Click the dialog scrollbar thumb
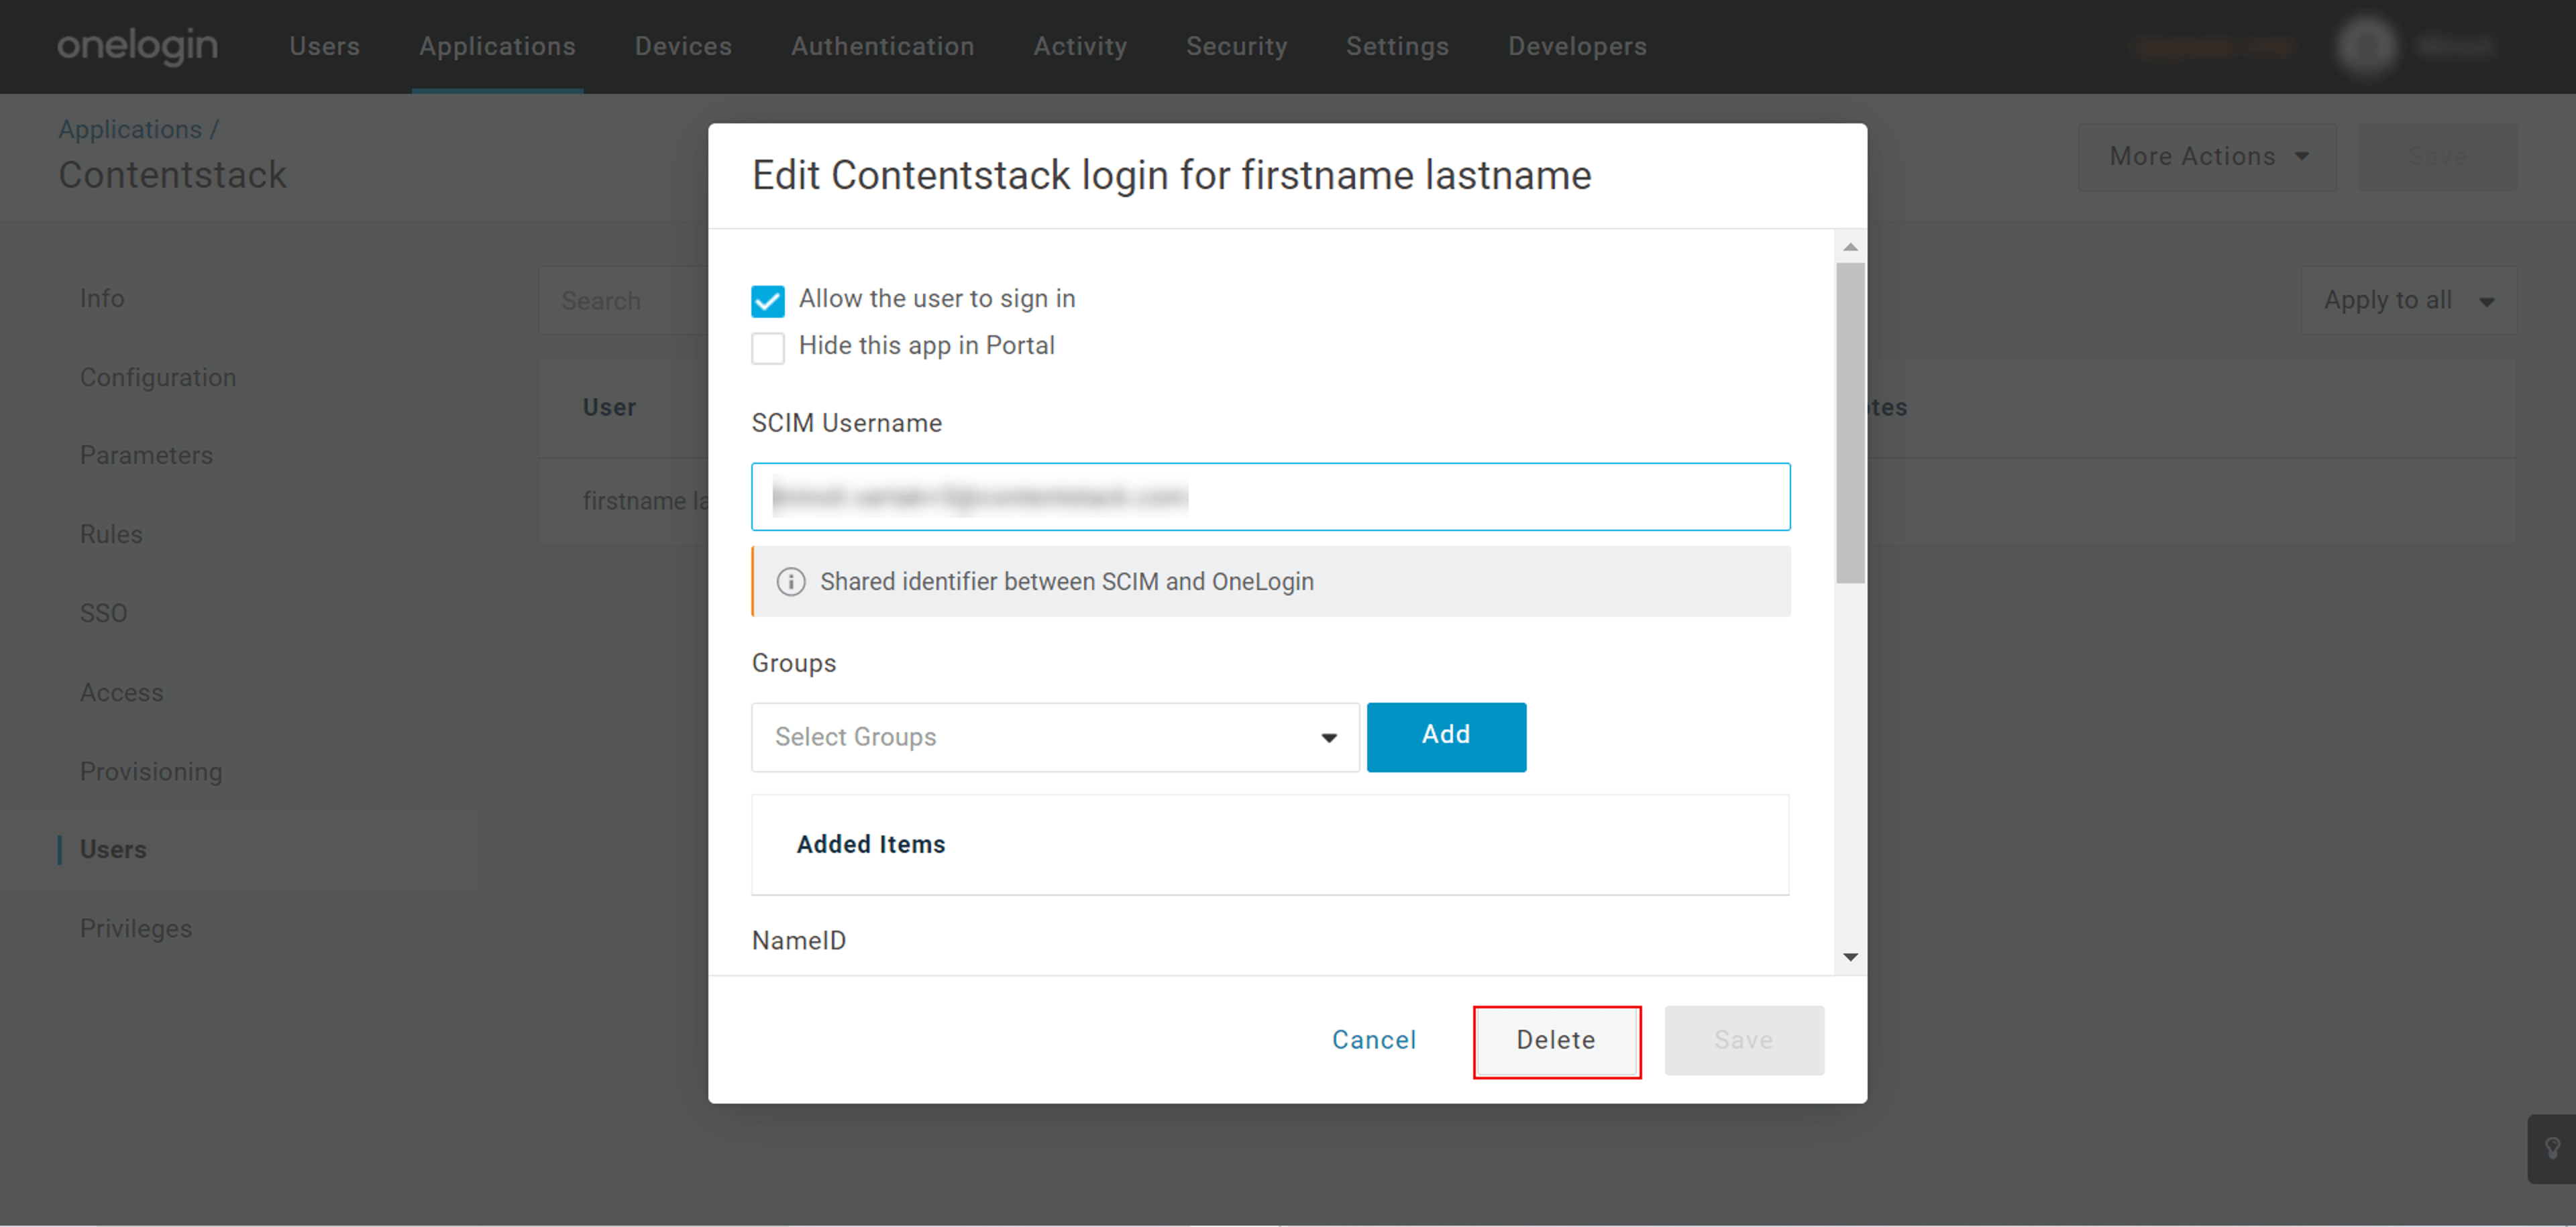The width and height of the screenshot is (2576, 1227). (x=1850, y=422)
